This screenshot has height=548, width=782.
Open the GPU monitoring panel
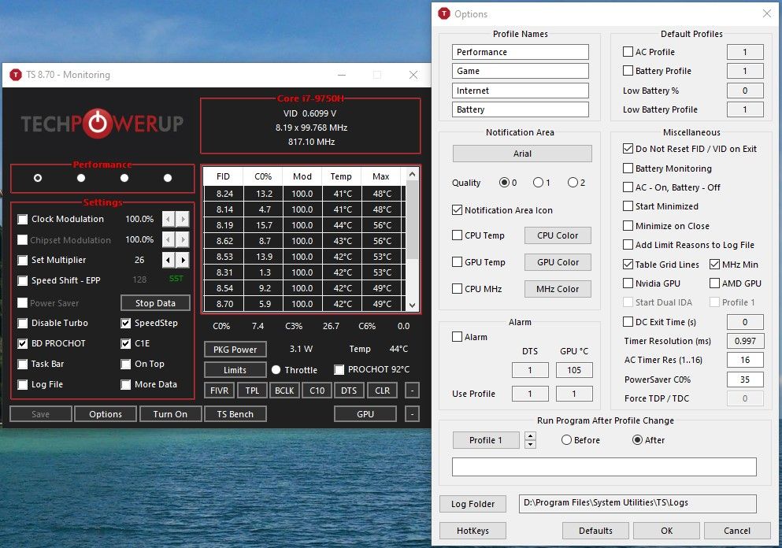click(x=365, y=413)
